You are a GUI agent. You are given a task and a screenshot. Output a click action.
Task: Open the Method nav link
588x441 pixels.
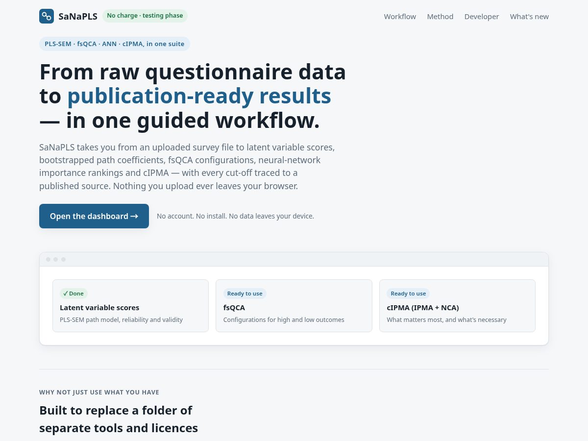tap(440, 17)
